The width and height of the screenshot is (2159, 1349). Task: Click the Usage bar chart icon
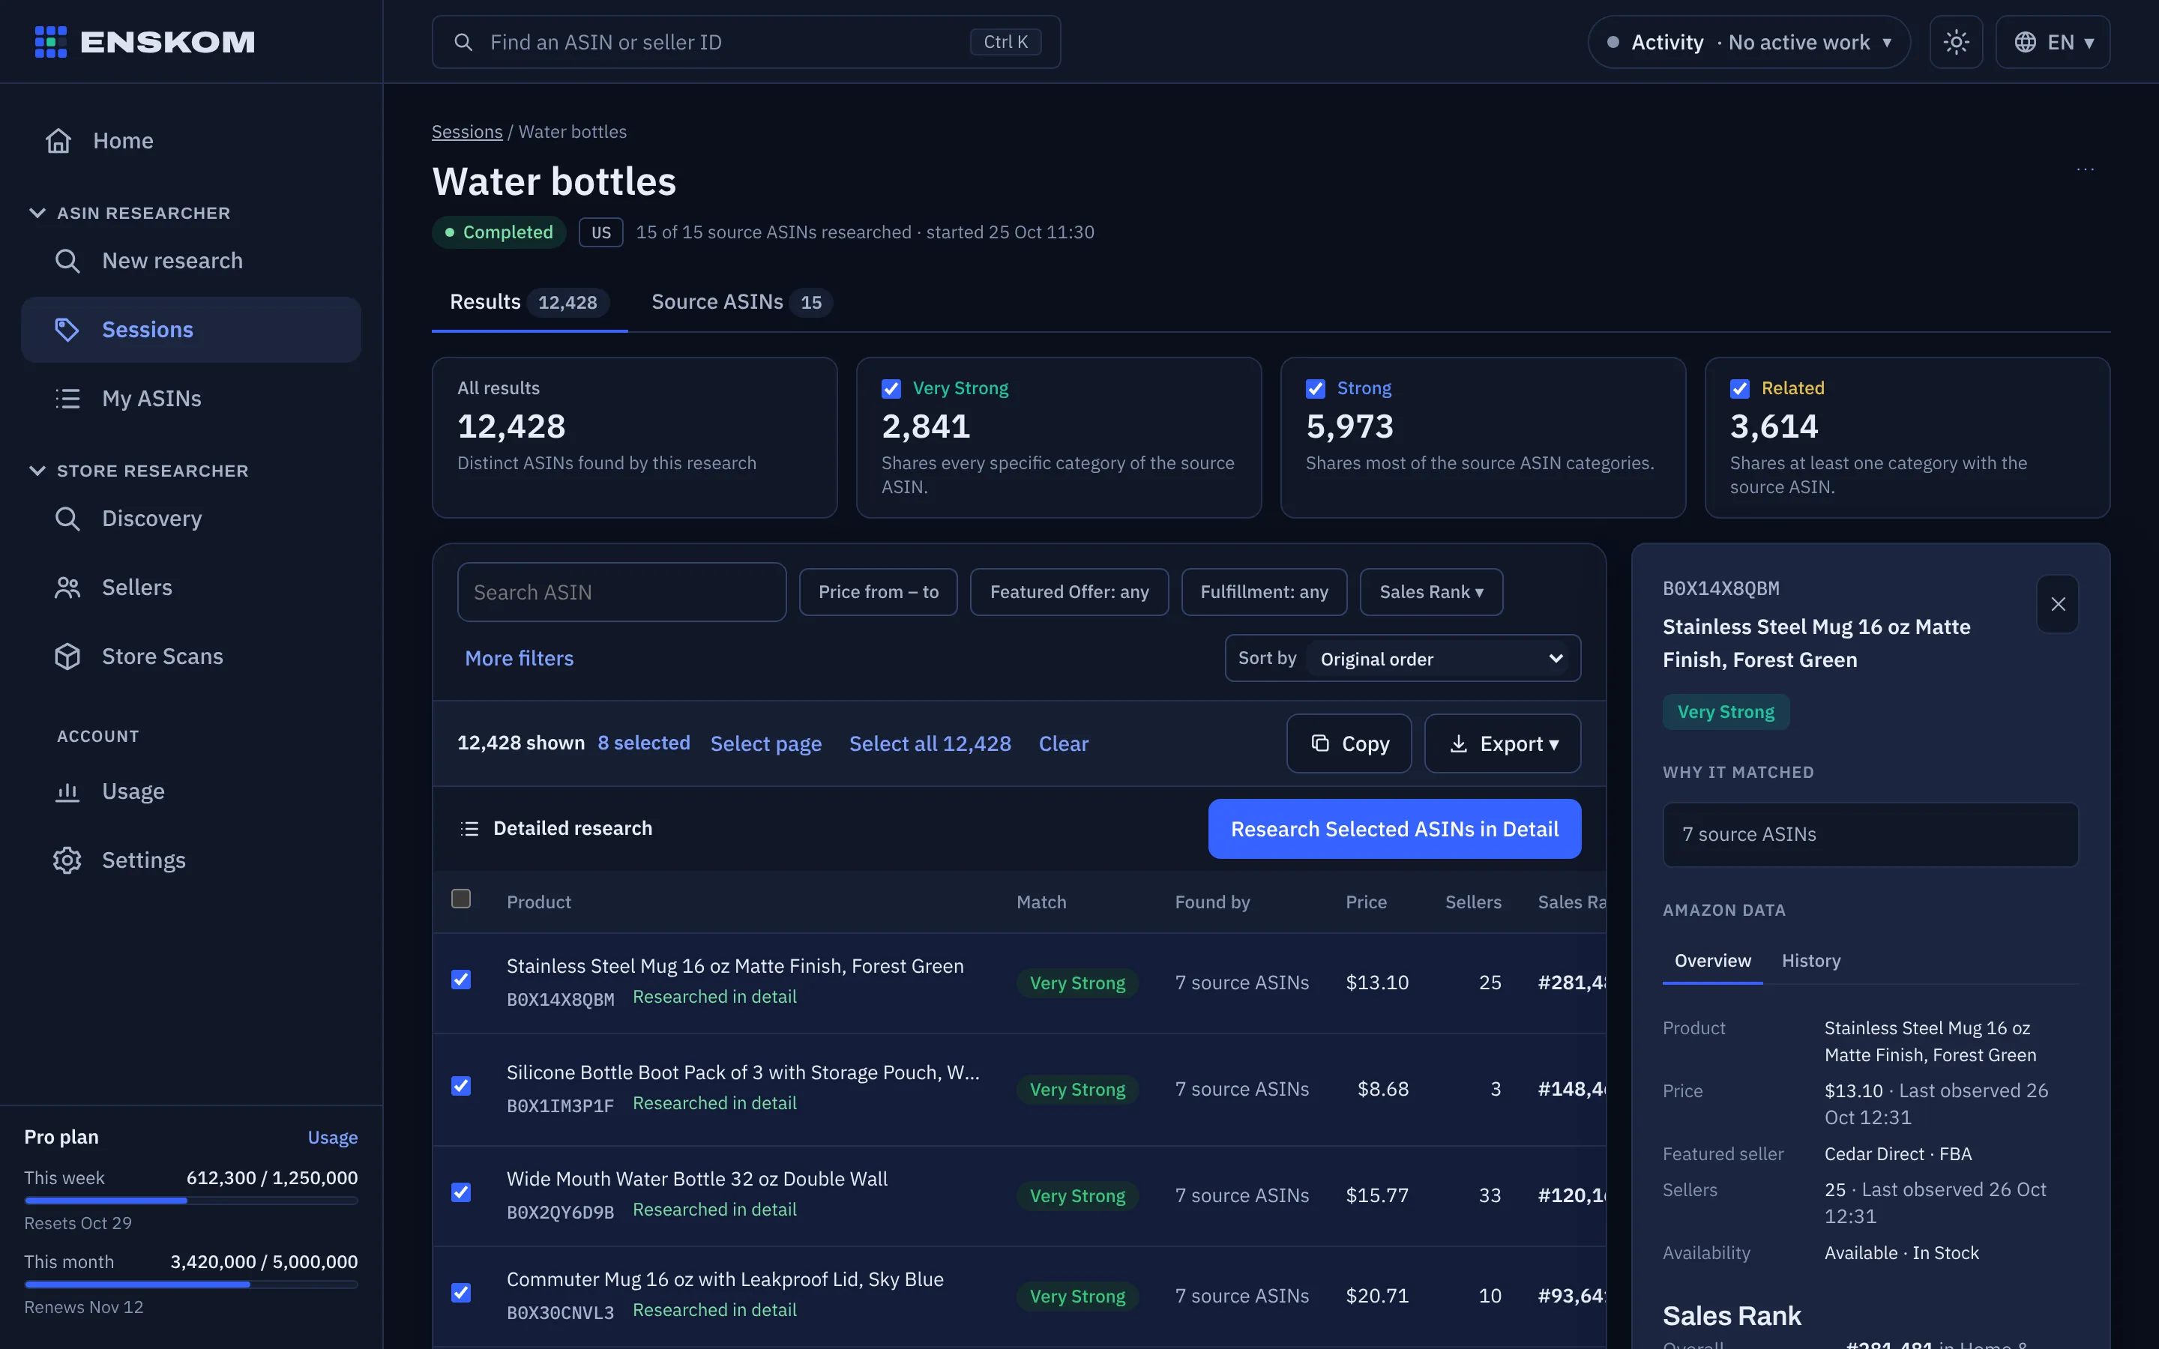[x=67, y=791]
